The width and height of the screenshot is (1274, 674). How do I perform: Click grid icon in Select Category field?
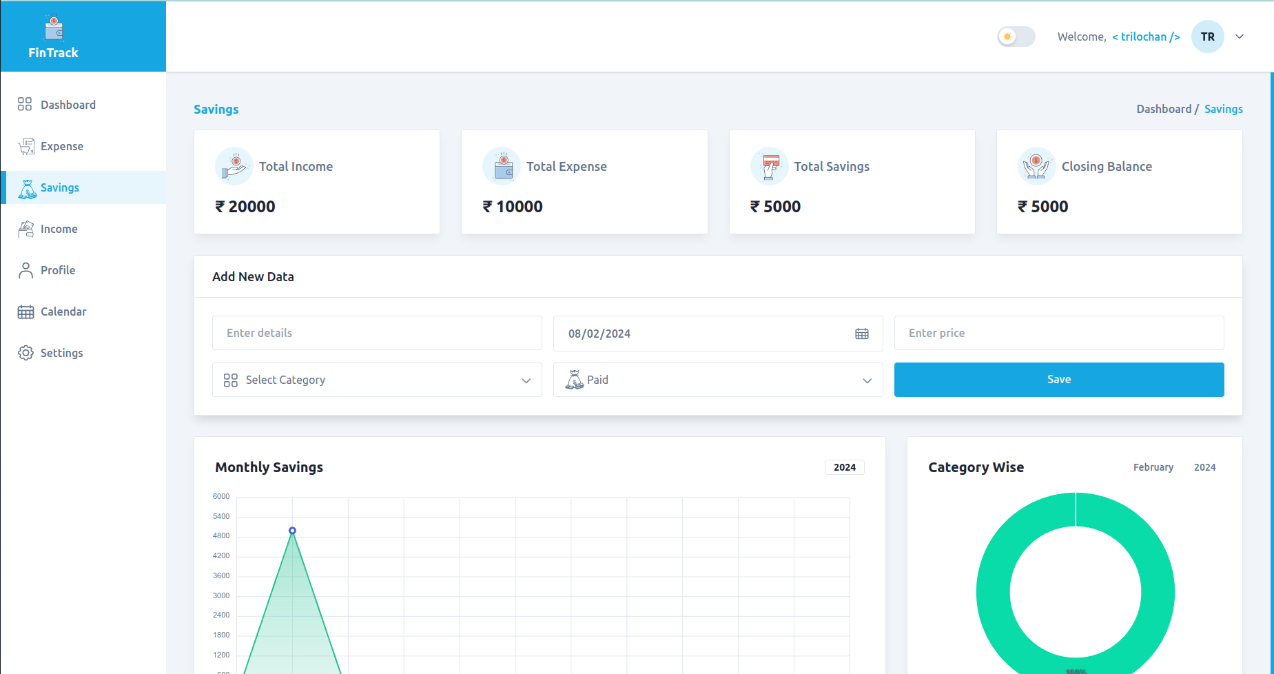[231, 380]
